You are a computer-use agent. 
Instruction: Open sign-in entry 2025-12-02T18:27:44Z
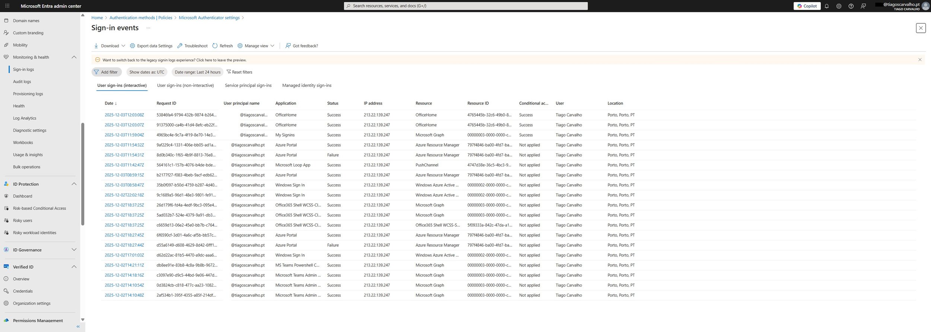(124, 245)
